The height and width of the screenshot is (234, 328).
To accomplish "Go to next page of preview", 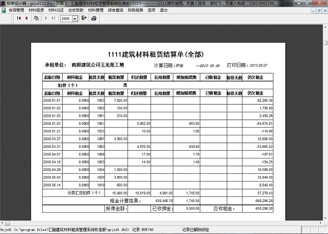I will [x=46, y=18].
